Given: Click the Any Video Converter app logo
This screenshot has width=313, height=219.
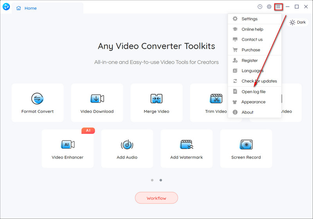Looking at the screenshot, I should pos(6,7).
